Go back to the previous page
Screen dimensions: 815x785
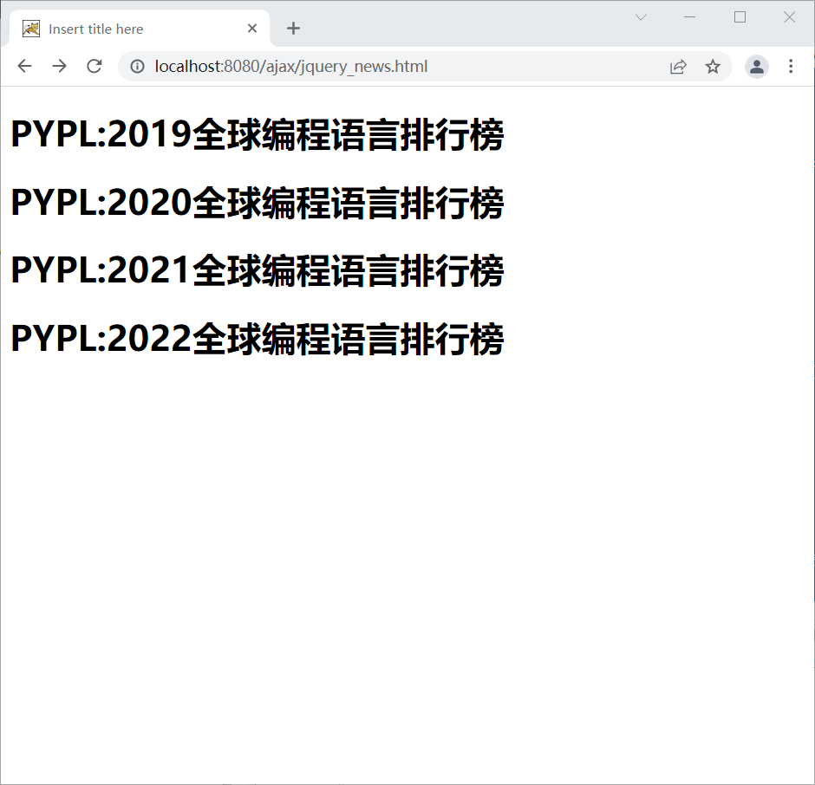24,67
